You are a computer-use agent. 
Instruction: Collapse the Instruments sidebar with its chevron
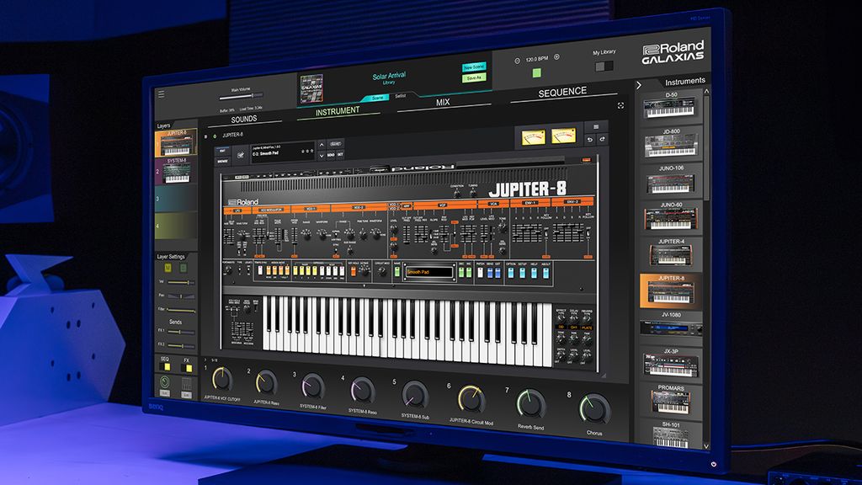click(639, 84)
